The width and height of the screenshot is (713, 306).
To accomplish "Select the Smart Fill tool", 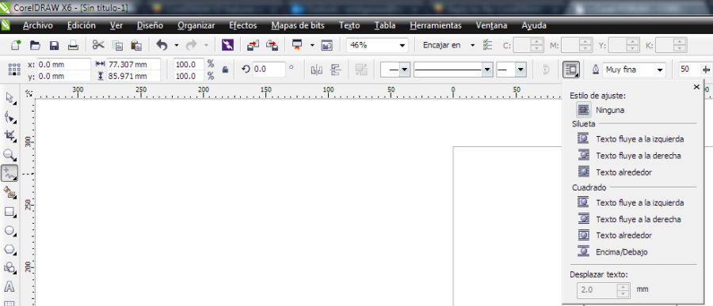I will 10,192.
